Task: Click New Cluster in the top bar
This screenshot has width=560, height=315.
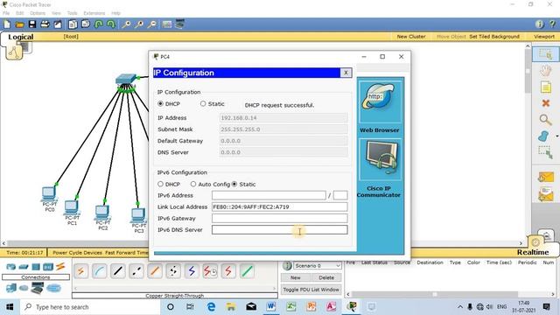Action: 411,37
